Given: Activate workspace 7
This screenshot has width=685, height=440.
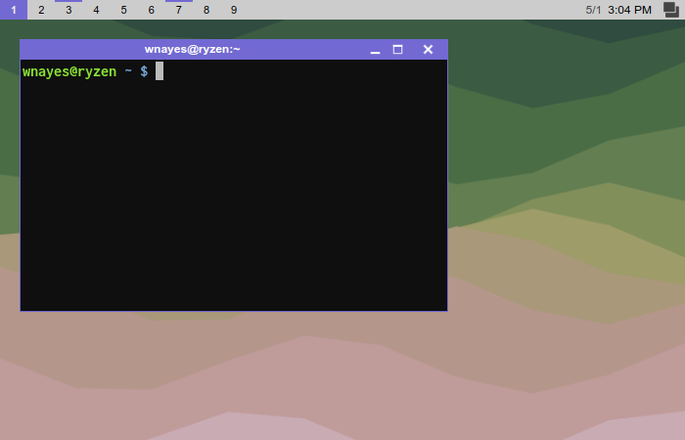Looking at the screenshot, I should 178,10.
